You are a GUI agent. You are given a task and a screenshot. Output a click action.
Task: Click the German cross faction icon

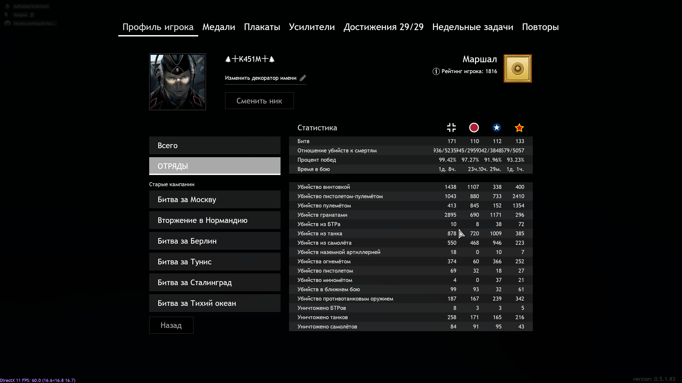451,128
